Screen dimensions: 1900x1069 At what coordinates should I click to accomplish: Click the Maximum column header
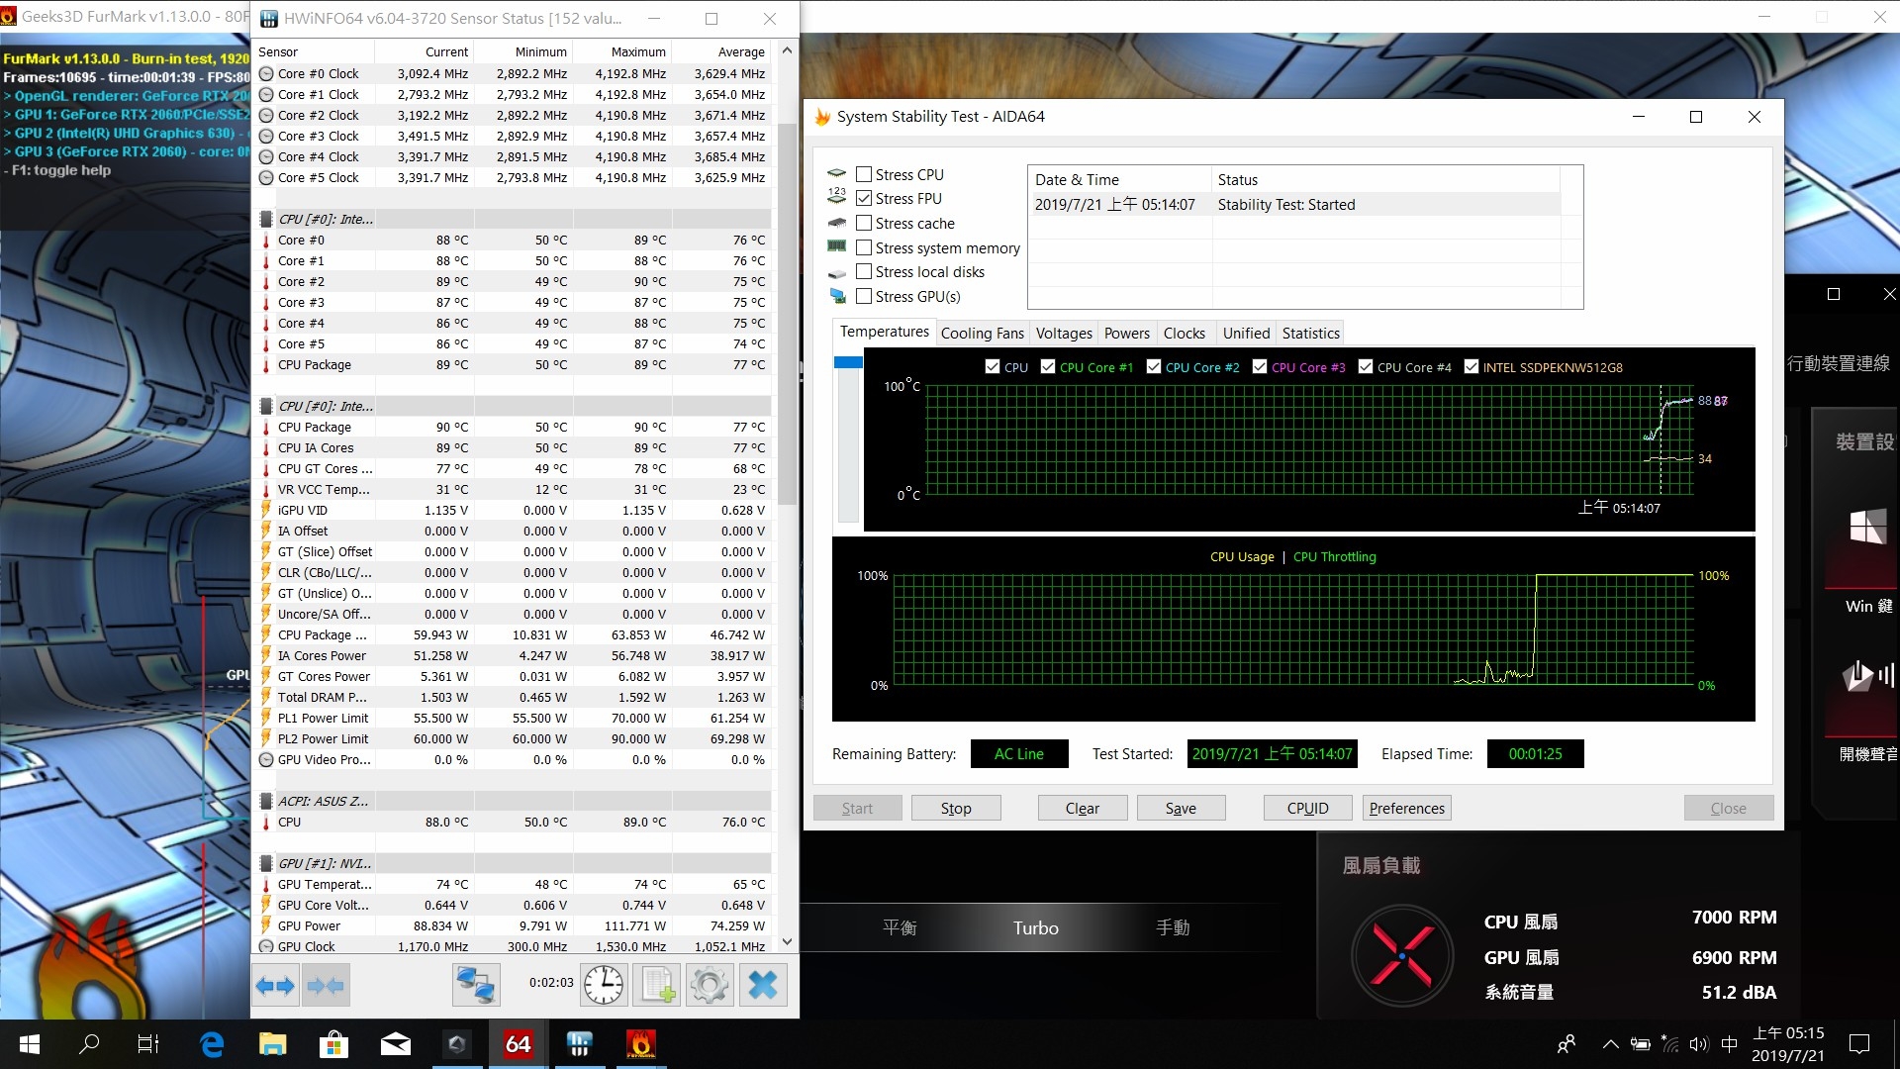coord(623,51)
